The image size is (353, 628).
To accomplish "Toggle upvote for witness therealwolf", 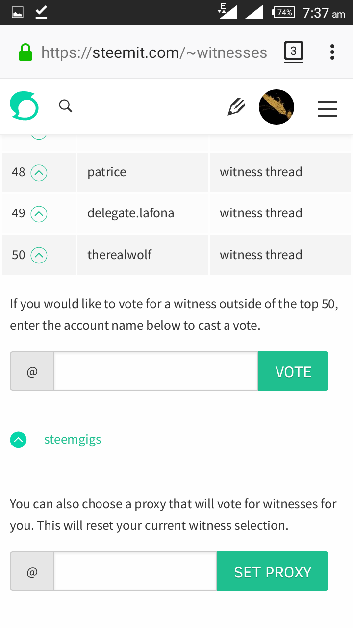I will [x=39, y=255].
